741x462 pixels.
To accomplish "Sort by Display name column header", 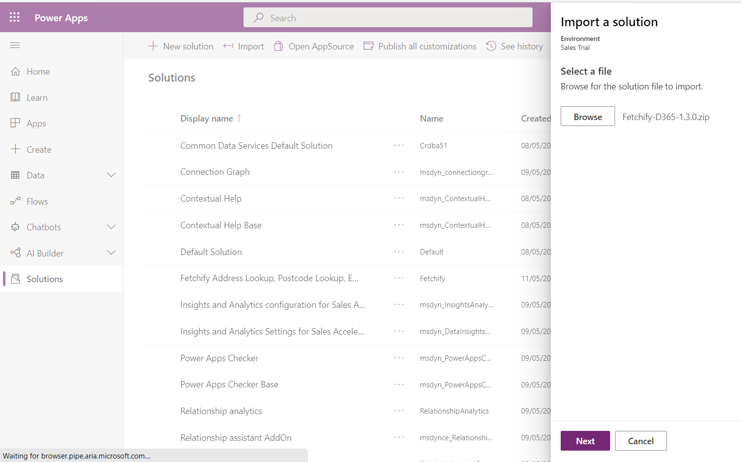I will click(x=211, y=119).
